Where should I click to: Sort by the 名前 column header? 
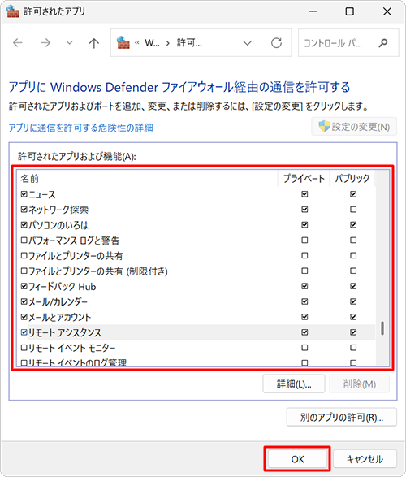click(29, 178)
